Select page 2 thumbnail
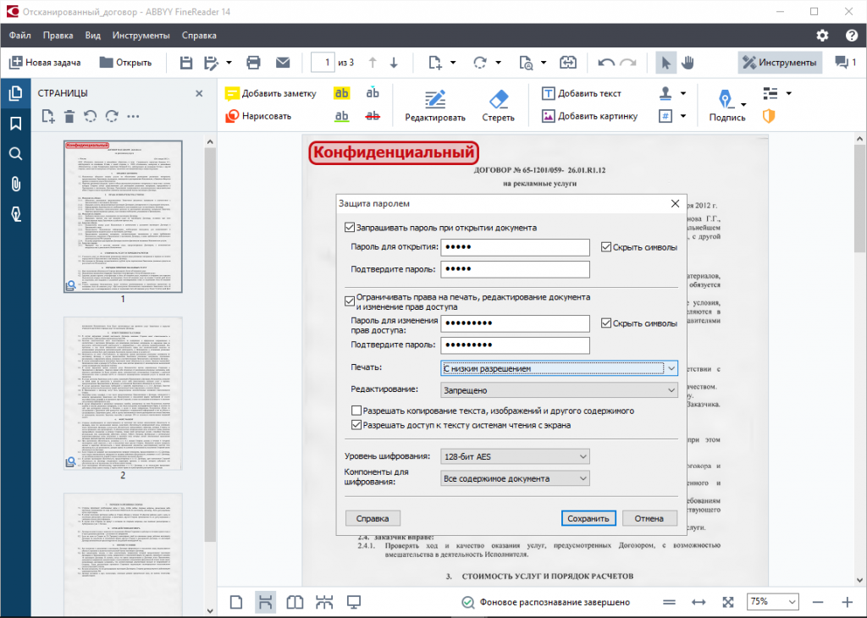This screenshot has height=618, width=867. click(x=123, y=393)
